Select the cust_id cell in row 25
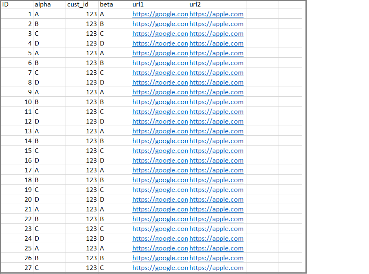Viewport: 369px width, 274px height. [x=82, y=248]
